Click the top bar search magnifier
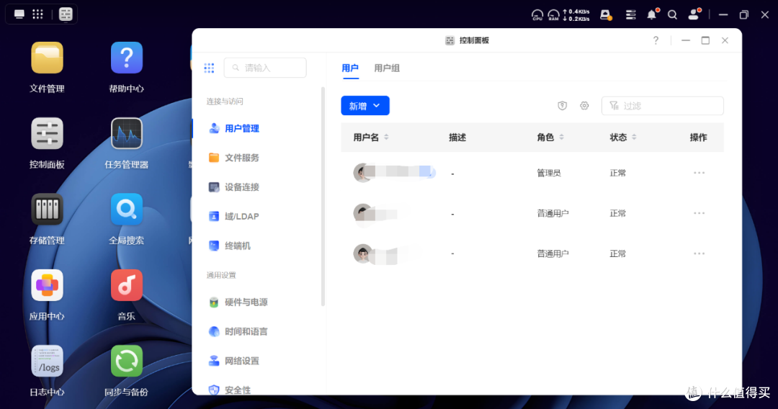 coord(672,15)
